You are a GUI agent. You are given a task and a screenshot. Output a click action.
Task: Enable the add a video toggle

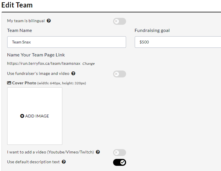pyautogui.click(x=119, y=153)
